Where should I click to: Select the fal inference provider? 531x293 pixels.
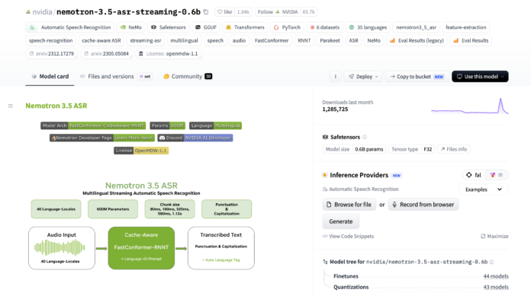tap(474, 175)
